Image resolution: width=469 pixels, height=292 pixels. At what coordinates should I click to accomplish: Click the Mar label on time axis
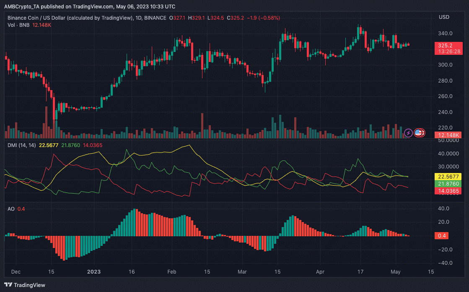tap(242, 271)
